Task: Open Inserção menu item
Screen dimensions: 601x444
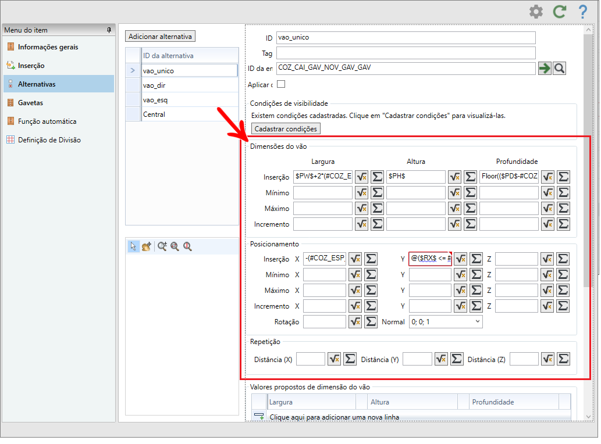Action: [59, 66]
